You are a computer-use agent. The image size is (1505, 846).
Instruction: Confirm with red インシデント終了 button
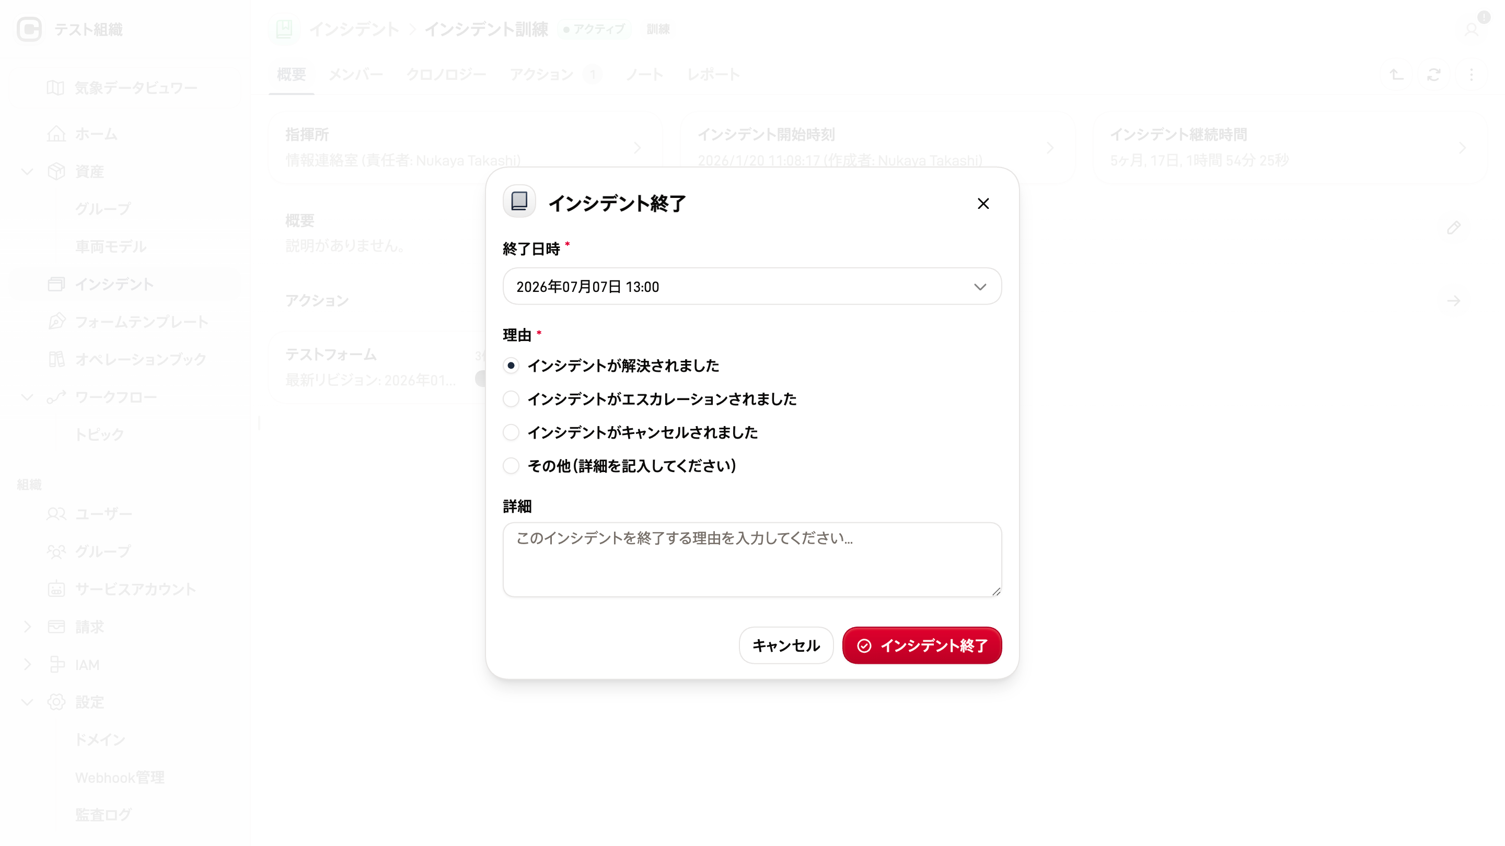click(x=922, y=645)
